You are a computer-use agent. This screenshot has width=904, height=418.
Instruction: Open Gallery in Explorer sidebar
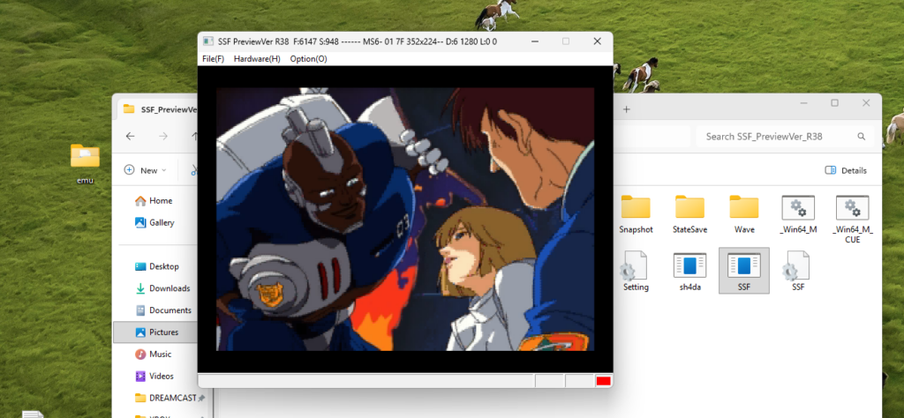tap(154, 223)
